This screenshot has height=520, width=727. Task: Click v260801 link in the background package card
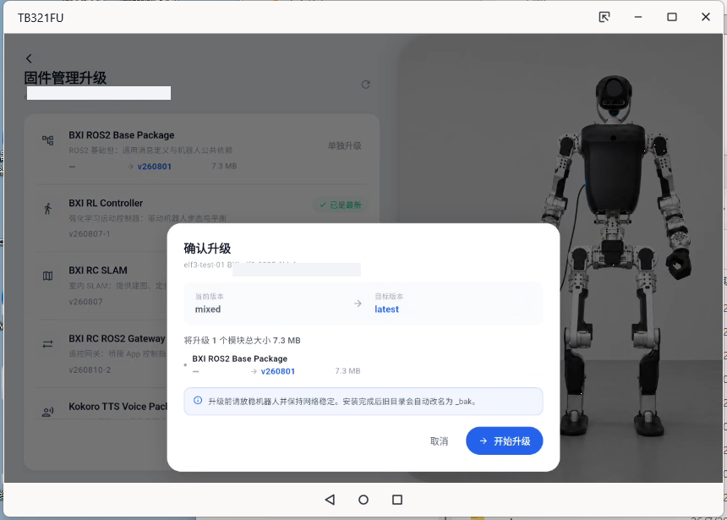155,167
